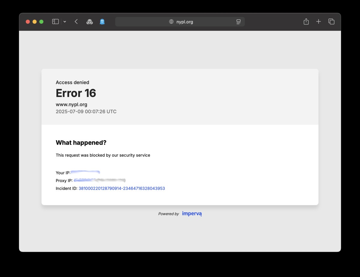The width and height of the screenshot is (360, 277).
Task: Click the Error 16 heading
Action: [76, 93]
